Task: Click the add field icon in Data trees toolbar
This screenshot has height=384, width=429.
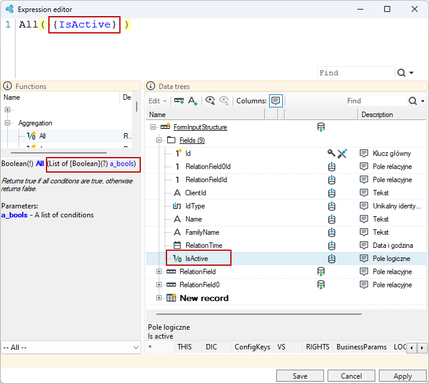Action: [x=179, y=101]
